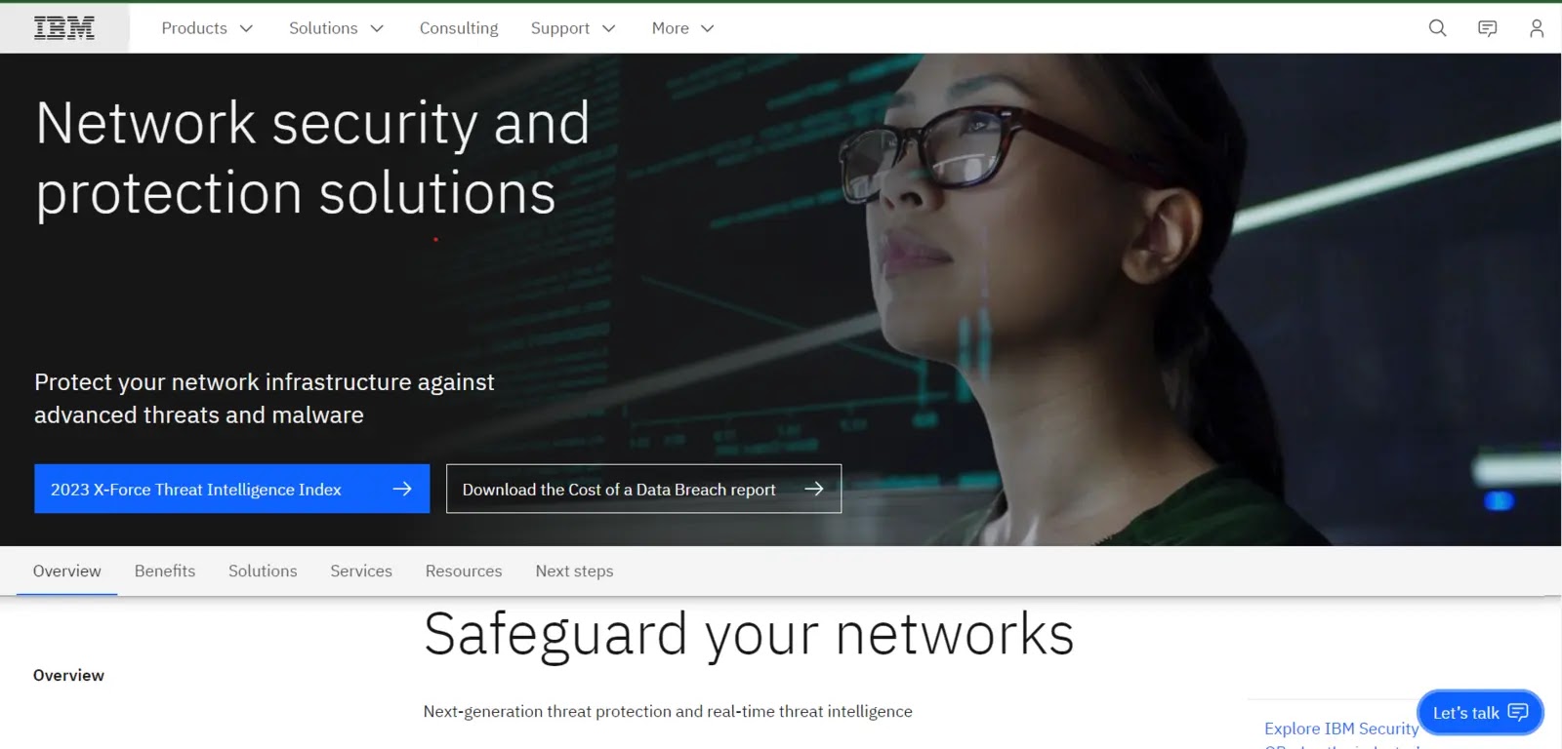The image size is (1562, 749).
Task: Expand the Support dropdown chevron
Action: (x=608, y=28)
